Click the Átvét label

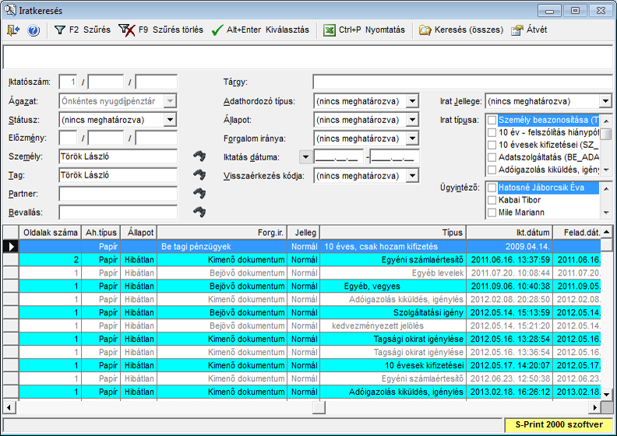coord(537,30)
